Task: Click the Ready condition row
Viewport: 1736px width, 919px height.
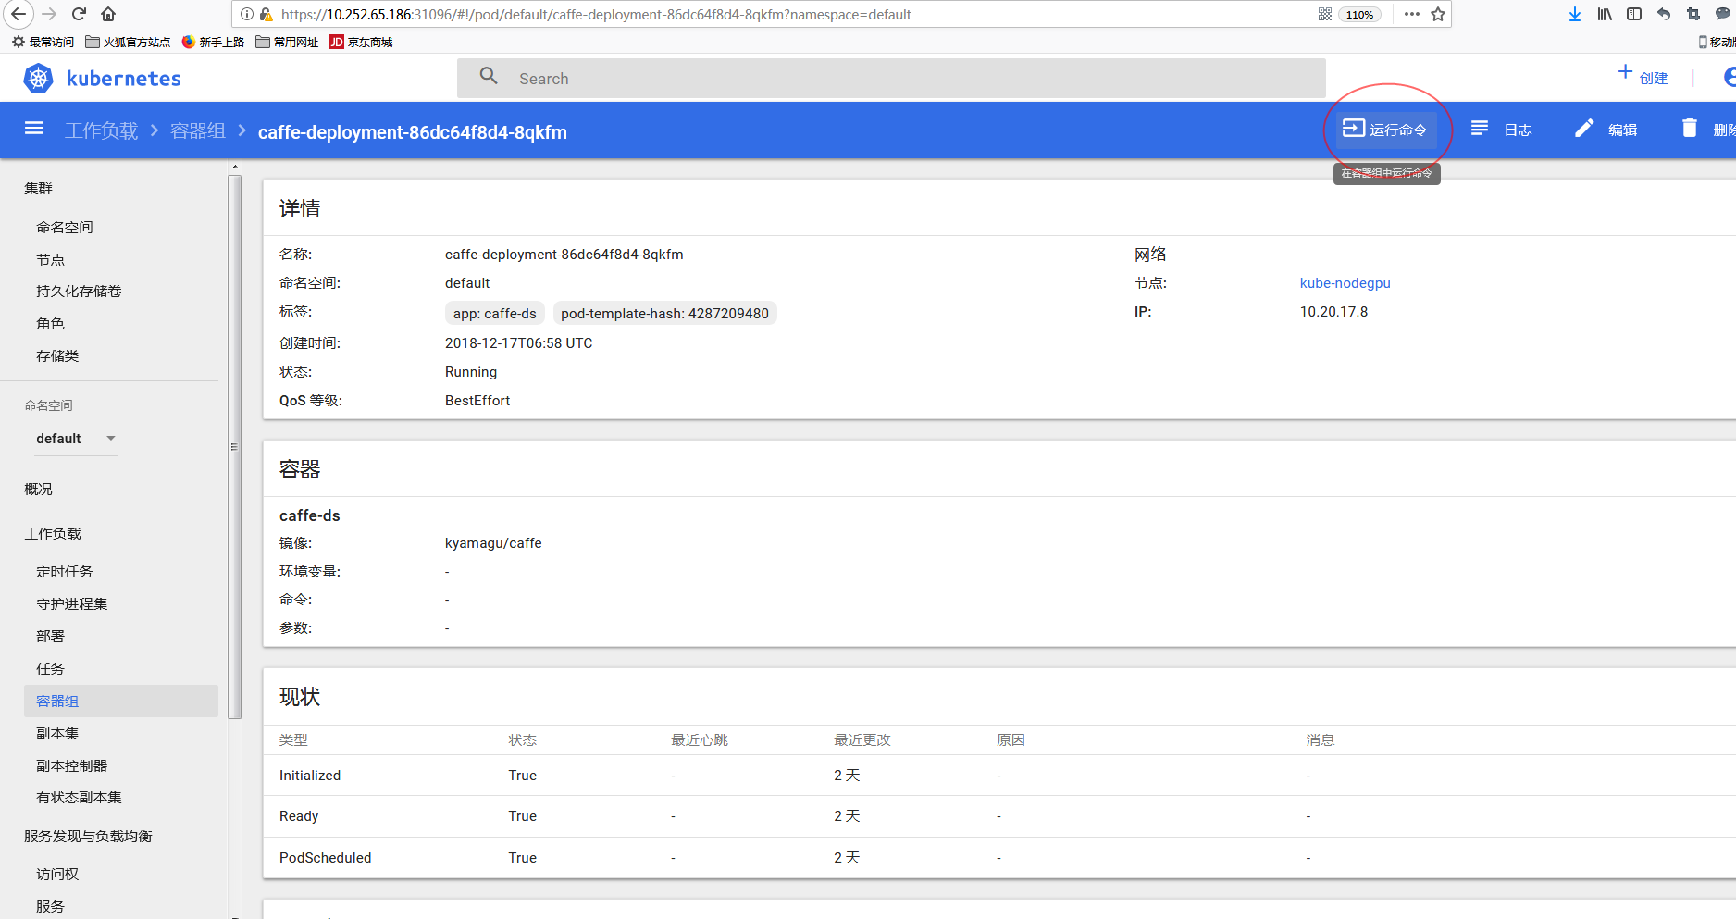Action: (x=999, y=816)
